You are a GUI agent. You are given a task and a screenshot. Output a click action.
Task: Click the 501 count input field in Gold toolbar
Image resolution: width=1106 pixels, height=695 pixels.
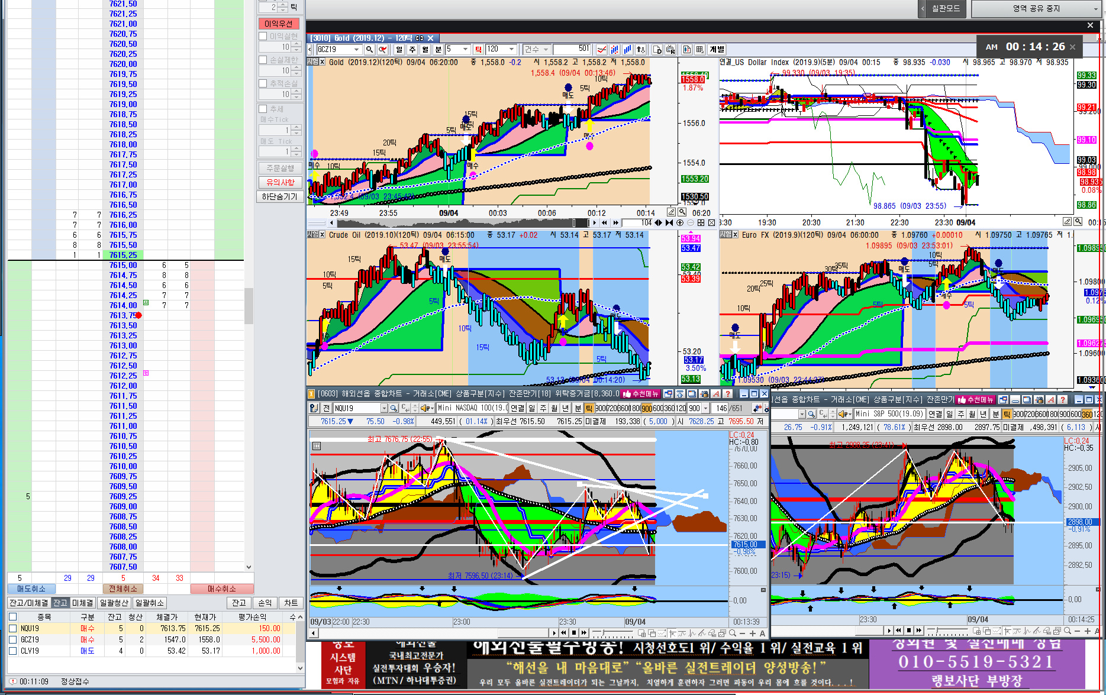[x=573, y=49]
